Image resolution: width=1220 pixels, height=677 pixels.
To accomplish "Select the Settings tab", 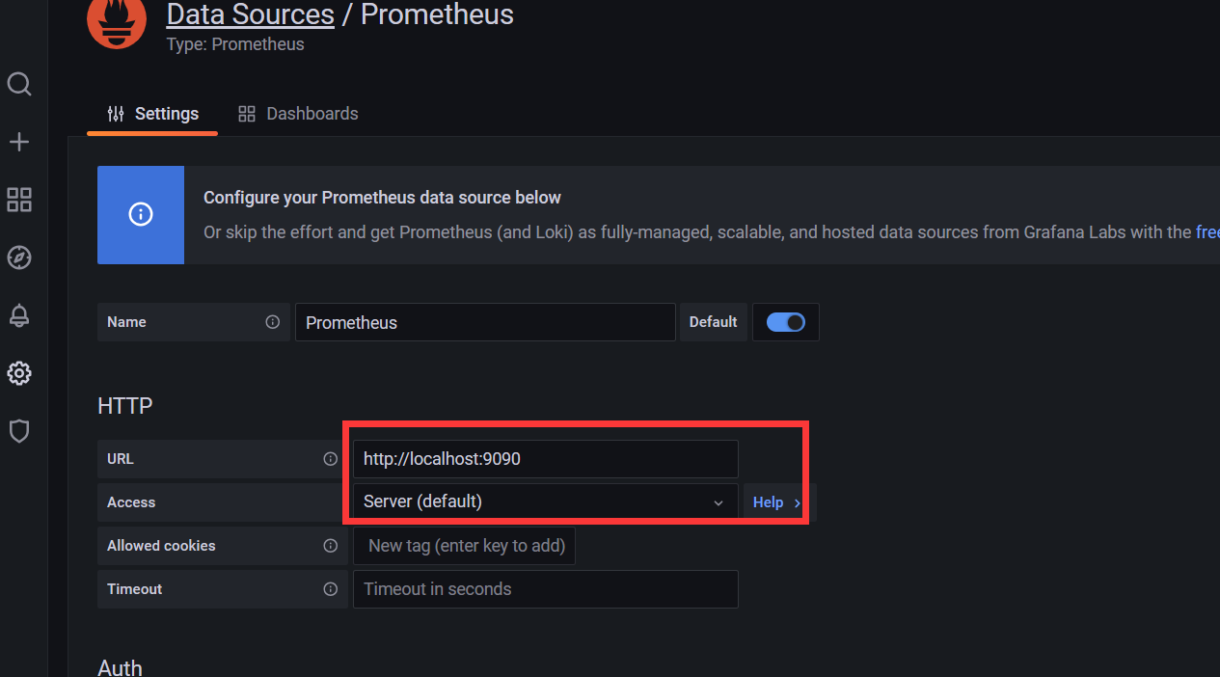I will pos(152,114).
